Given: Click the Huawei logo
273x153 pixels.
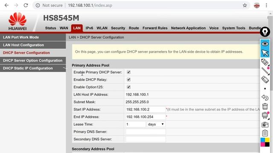Looking at the screenshot, I should coord(17,21).
